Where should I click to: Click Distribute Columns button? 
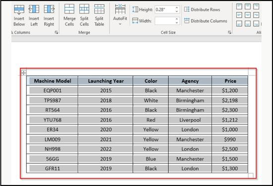click(205, 21)
